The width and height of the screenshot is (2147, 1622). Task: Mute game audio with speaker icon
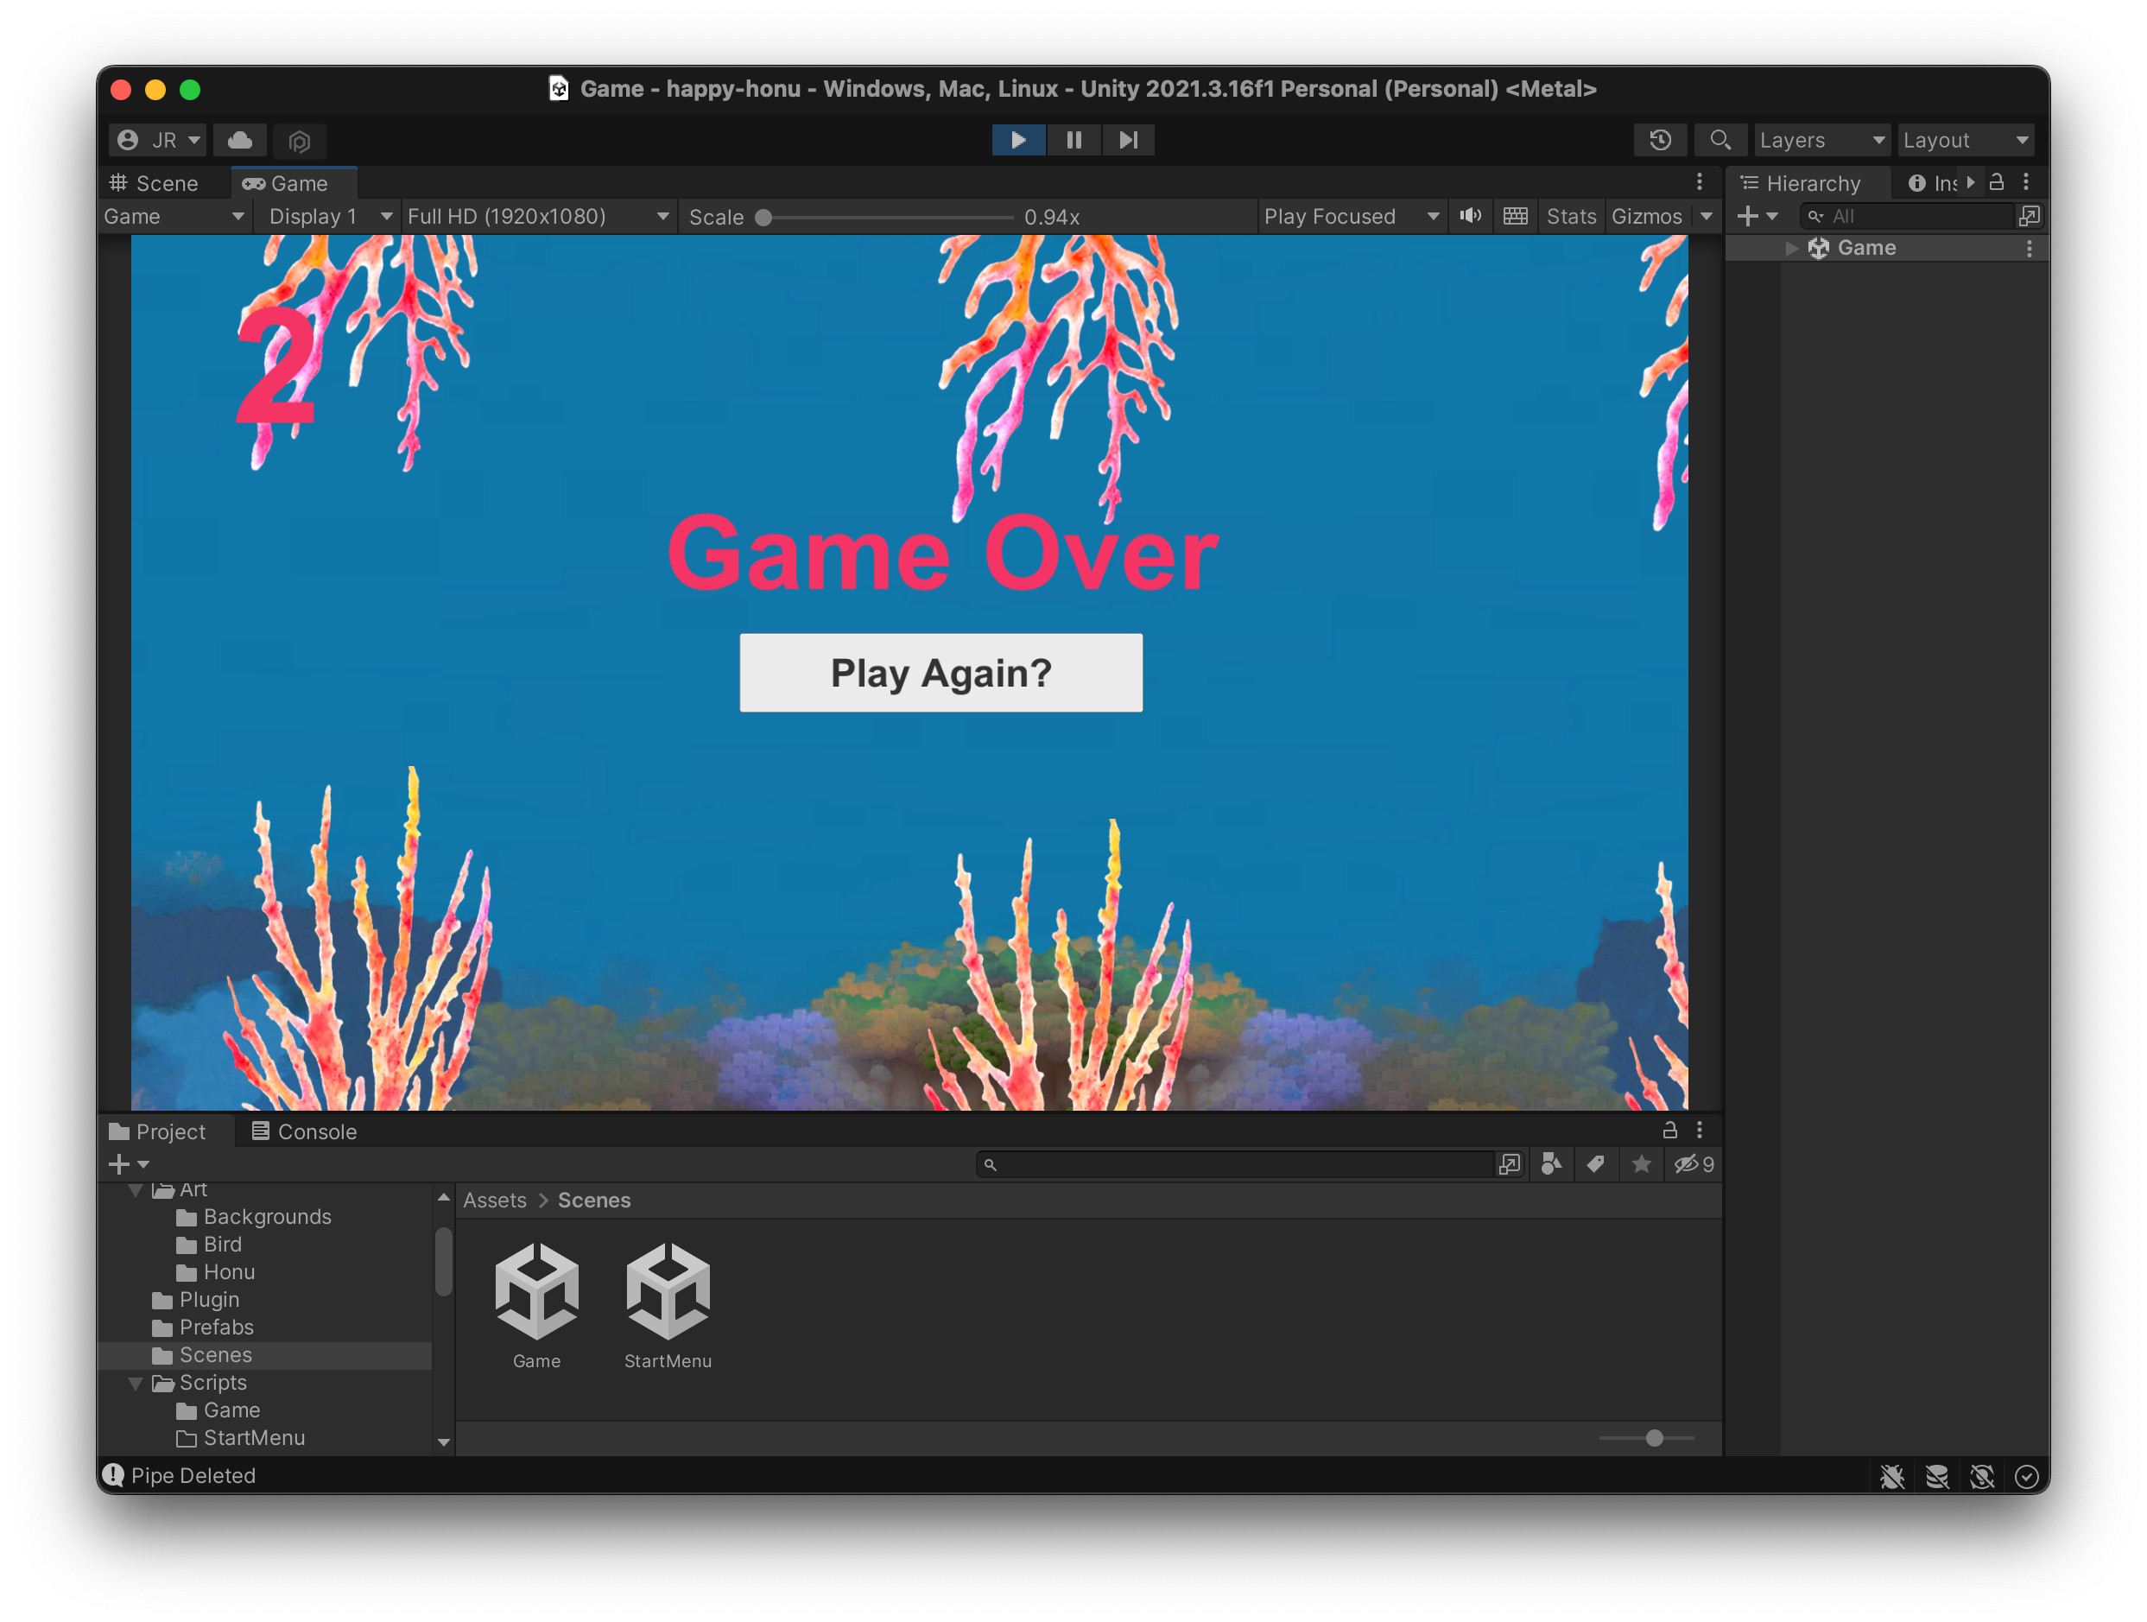pos(1471,216)
